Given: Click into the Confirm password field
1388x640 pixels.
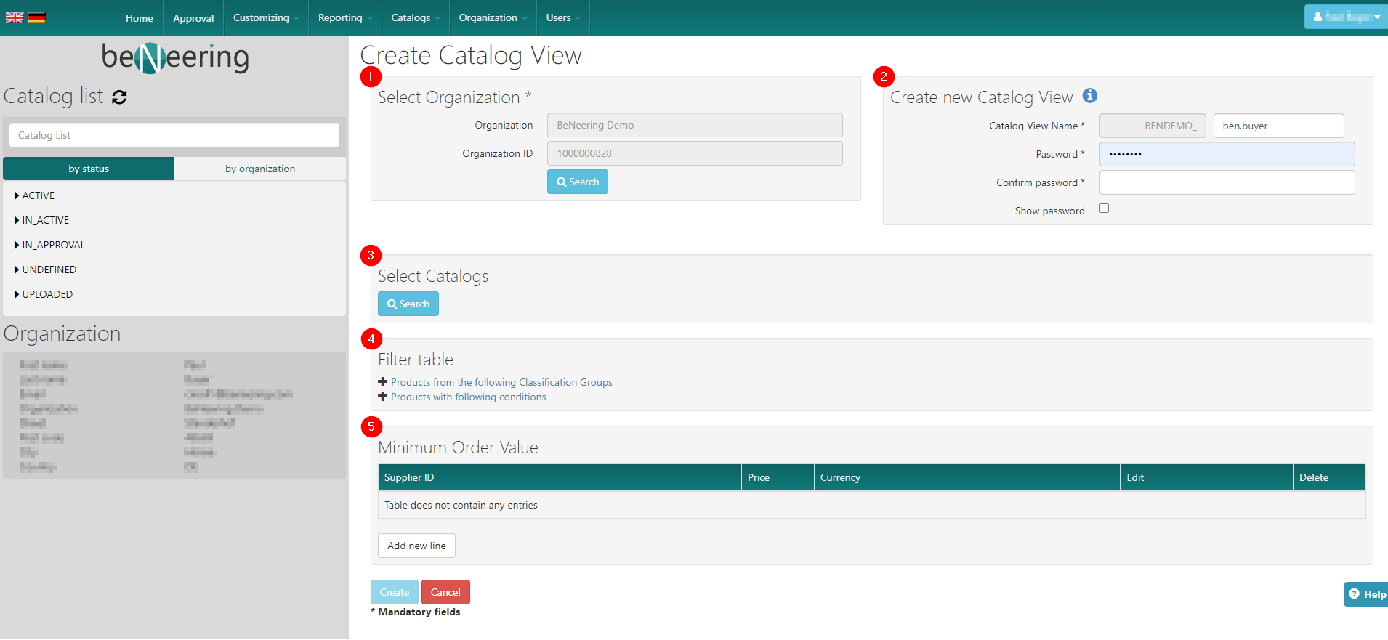Looking at the screenshot, I should pyautogui.click(x=1227, y=182).
